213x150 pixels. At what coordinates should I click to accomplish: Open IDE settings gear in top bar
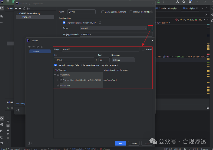(x=190, y=2)
